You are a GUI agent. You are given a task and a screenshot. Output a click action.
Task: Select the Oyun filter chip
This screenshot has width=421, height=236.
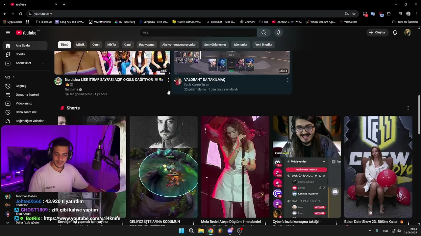click(96, 45)
